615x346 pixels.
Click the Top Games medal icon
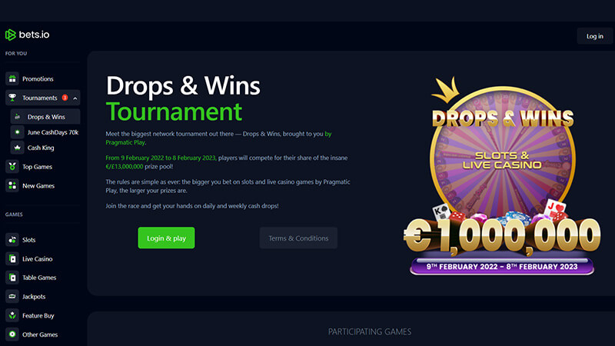(12, 166)
